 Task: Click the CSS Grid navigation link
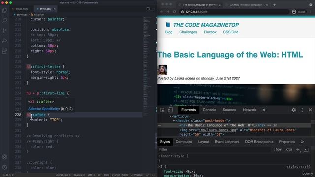(231, 32)
